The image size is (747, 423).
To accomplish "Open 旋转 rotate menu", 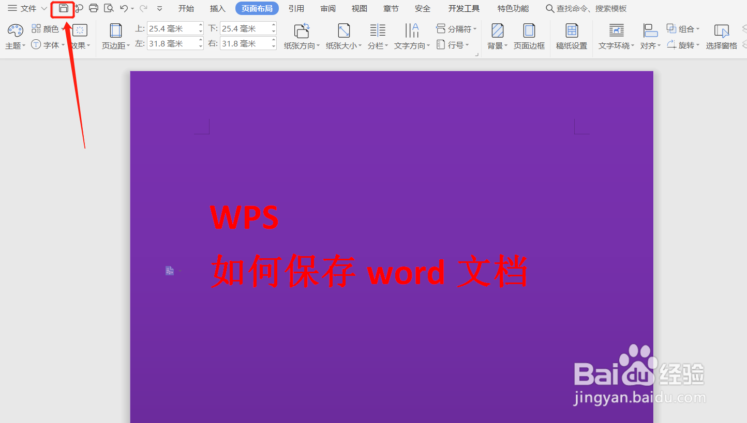I will 683,45.
